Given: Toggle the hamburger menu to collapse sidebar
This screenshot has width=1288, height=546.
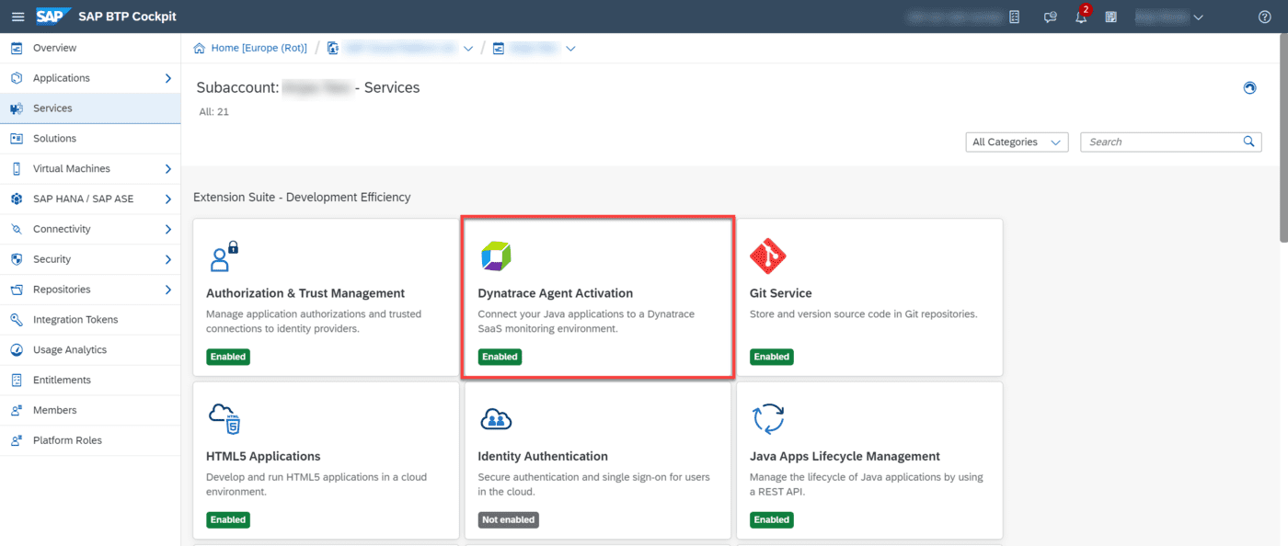Looking at the screenshot, I should (17, 15).
